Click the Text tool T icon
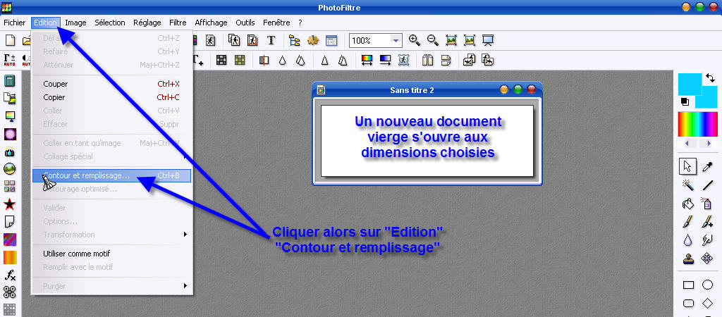The width and height of the screenshot is (722, 317). [x=271, y=41]
